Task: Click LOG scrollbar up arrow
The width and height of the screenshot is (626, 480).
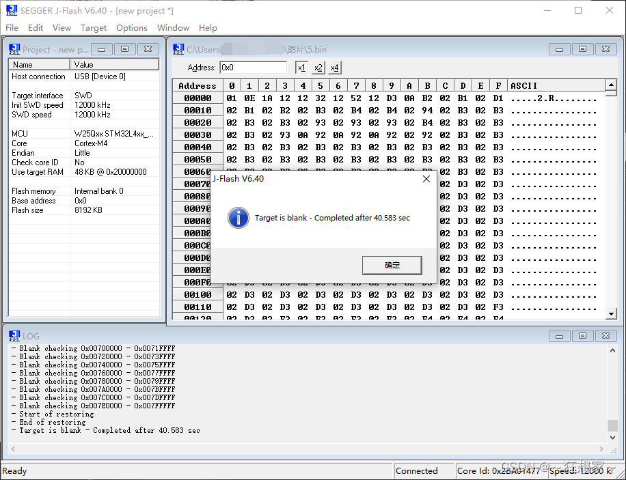Action: click(612, 350)
